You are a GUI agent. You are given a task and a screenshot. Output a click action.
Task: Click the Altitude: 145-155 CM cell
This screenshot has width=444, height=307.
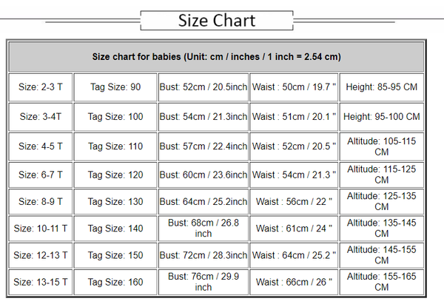pyautogui.click(x=381, y=255)
